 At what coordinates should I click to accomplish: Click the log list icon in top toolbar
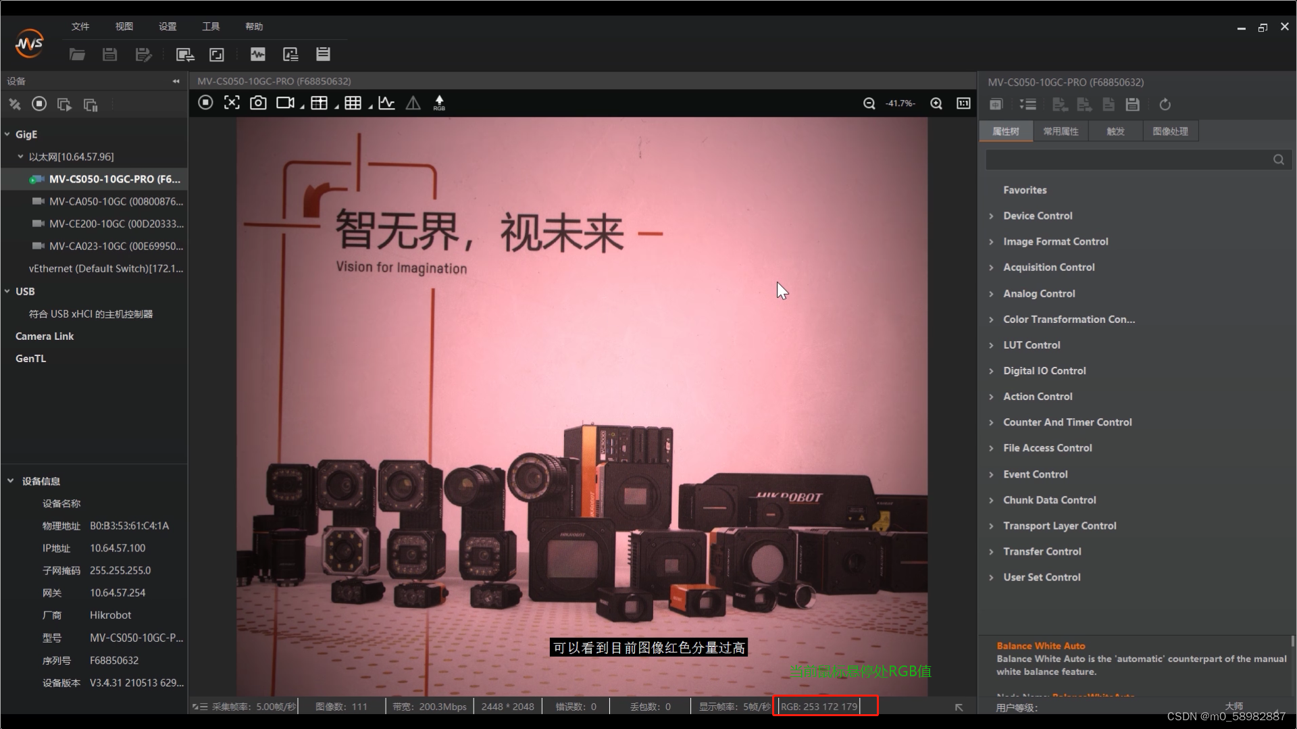[323, 54]
